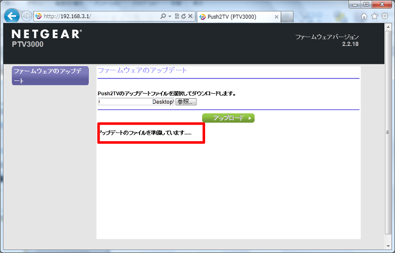Toggle the compatibility view icon
Screen dimensions: 395x253
[177, 16]
